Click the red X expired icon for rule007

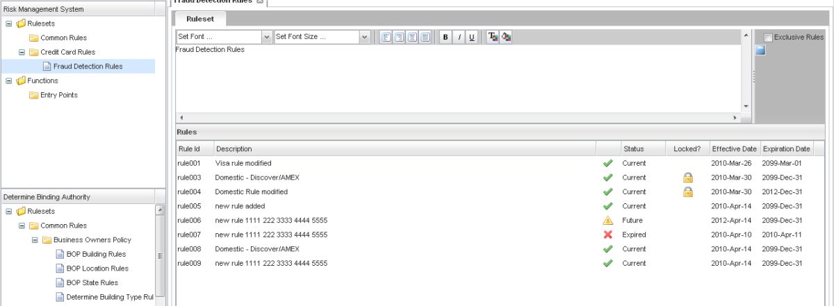(x=608, y=235)
